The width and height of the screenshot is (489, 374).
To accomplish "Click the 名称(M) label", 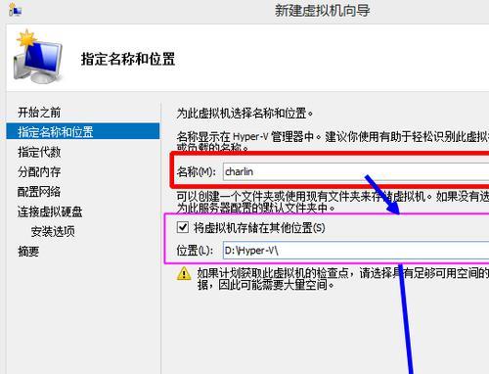I will click(x=197, y=171).
